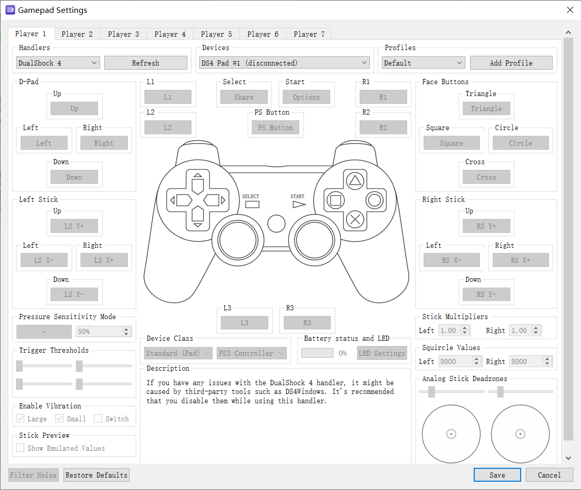Click the cross button on controller diagram
This screenshot has width=581, height=490.
(355, 220)
